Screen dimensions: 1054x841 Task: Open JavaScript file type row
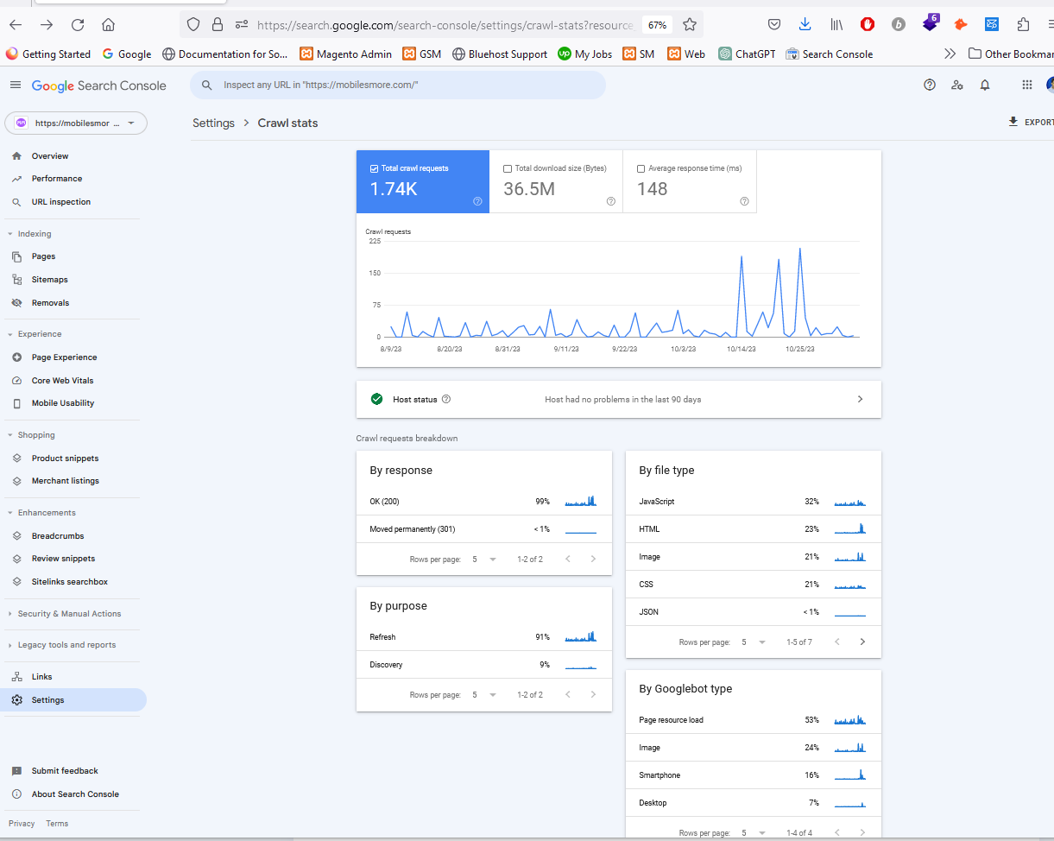[x=753, y=501]
